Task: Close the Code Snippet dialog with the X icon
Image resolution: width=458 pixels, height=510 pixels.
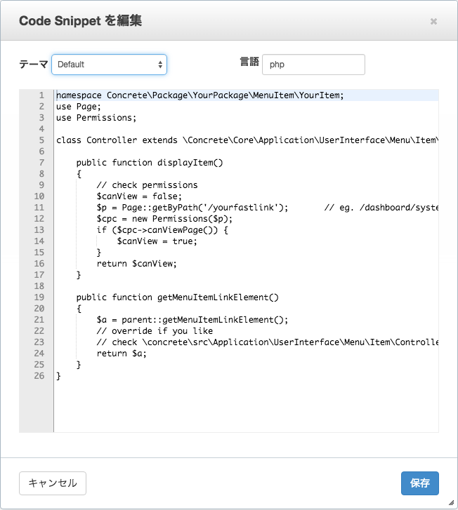Action: [433, 22]
